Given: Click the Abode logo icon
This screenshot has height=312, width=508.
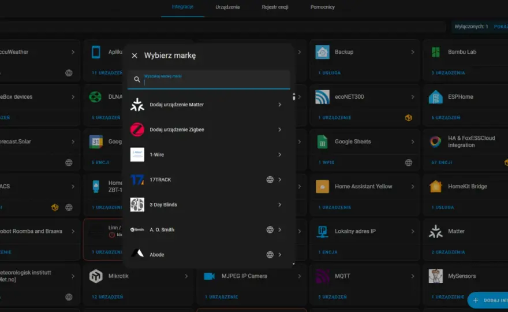Looking at the screenshot, I should click(137, 253).
